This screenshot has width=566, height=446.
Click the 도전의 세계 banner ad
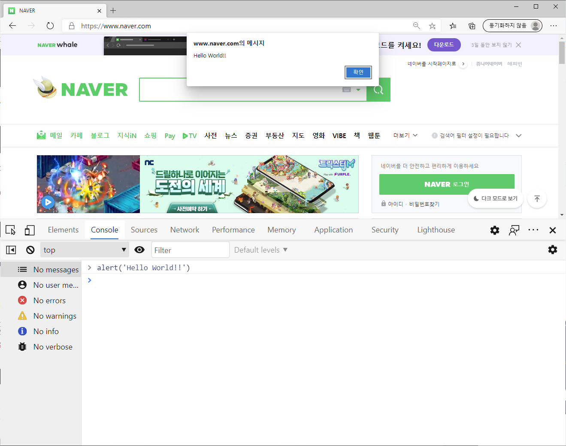point(249,184)
